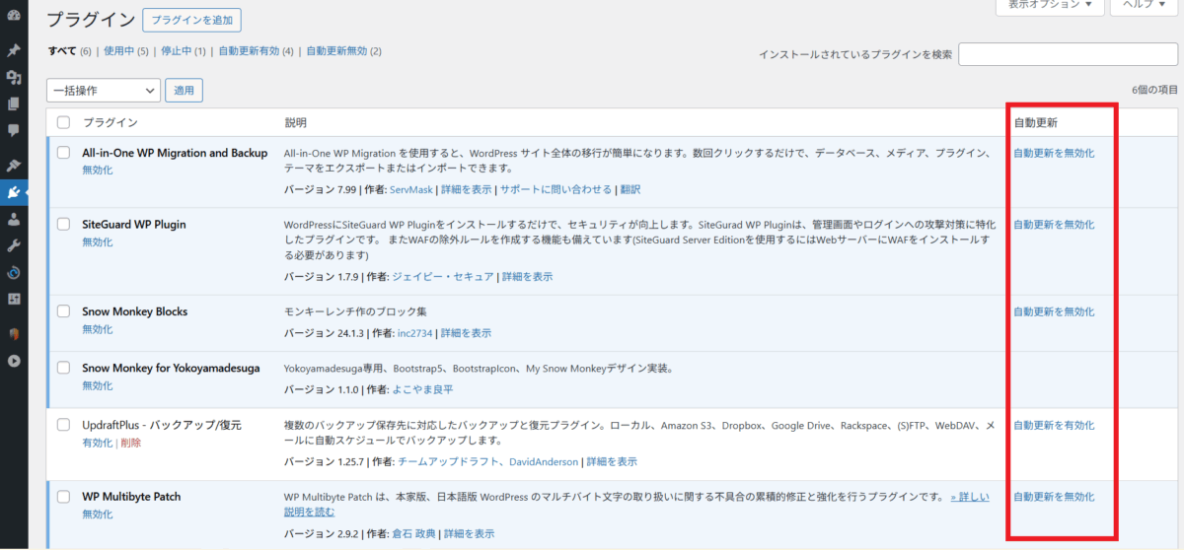Check the All-in-One WP Migration checkbox
The width and height of the screenshot is (1184, 550).
click(x=63, y=153)
